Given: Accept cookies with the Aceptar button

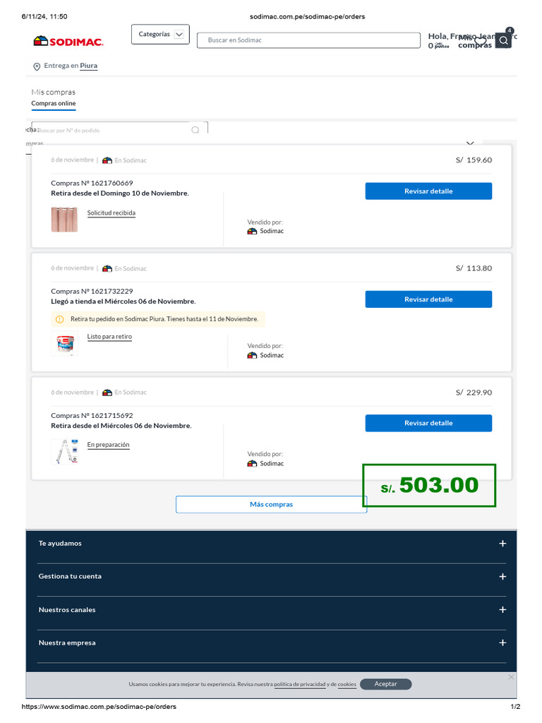Looking at the screenshot, I should (386, 684).
